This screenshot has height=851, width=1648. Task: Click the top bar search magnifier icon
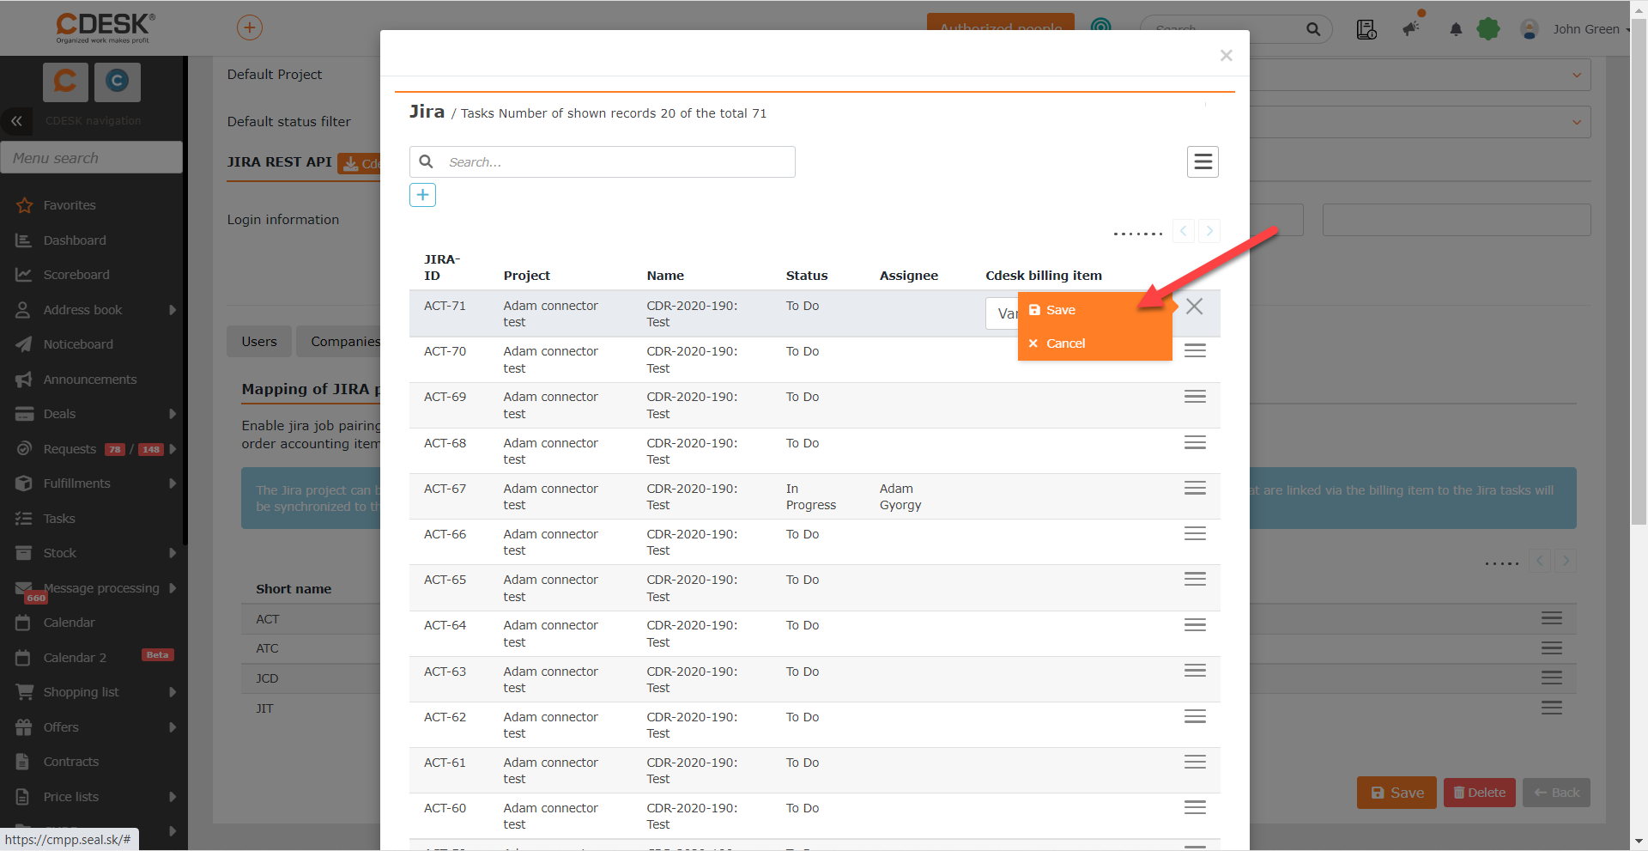click(1313, 29)
